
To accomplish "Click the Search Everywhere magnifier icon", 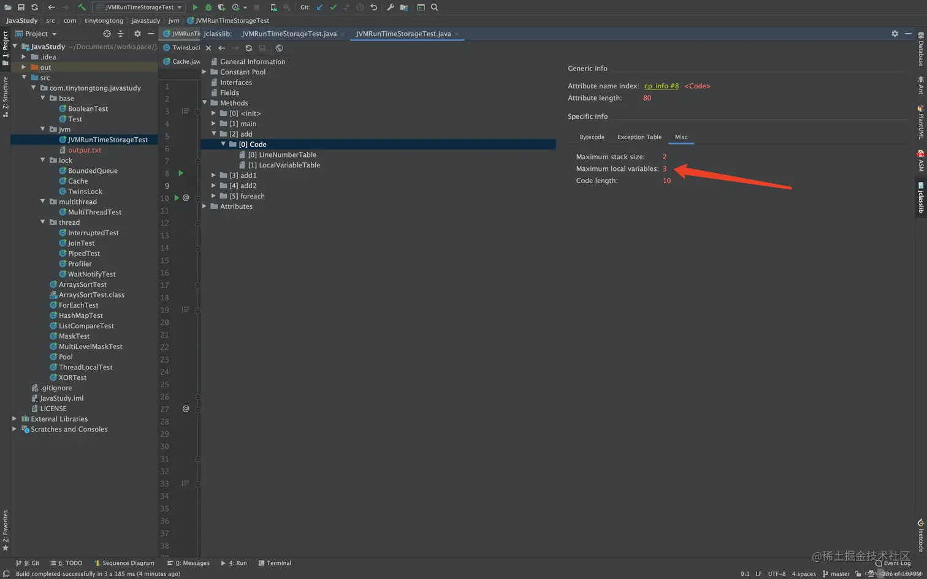I will click(435, 7).
